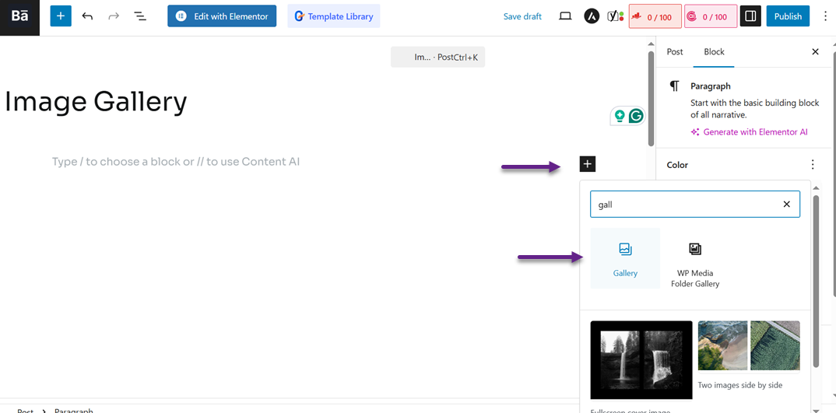Undo the last change
Image resolution: width=836 pixels, height=413 pixels.
87,16
